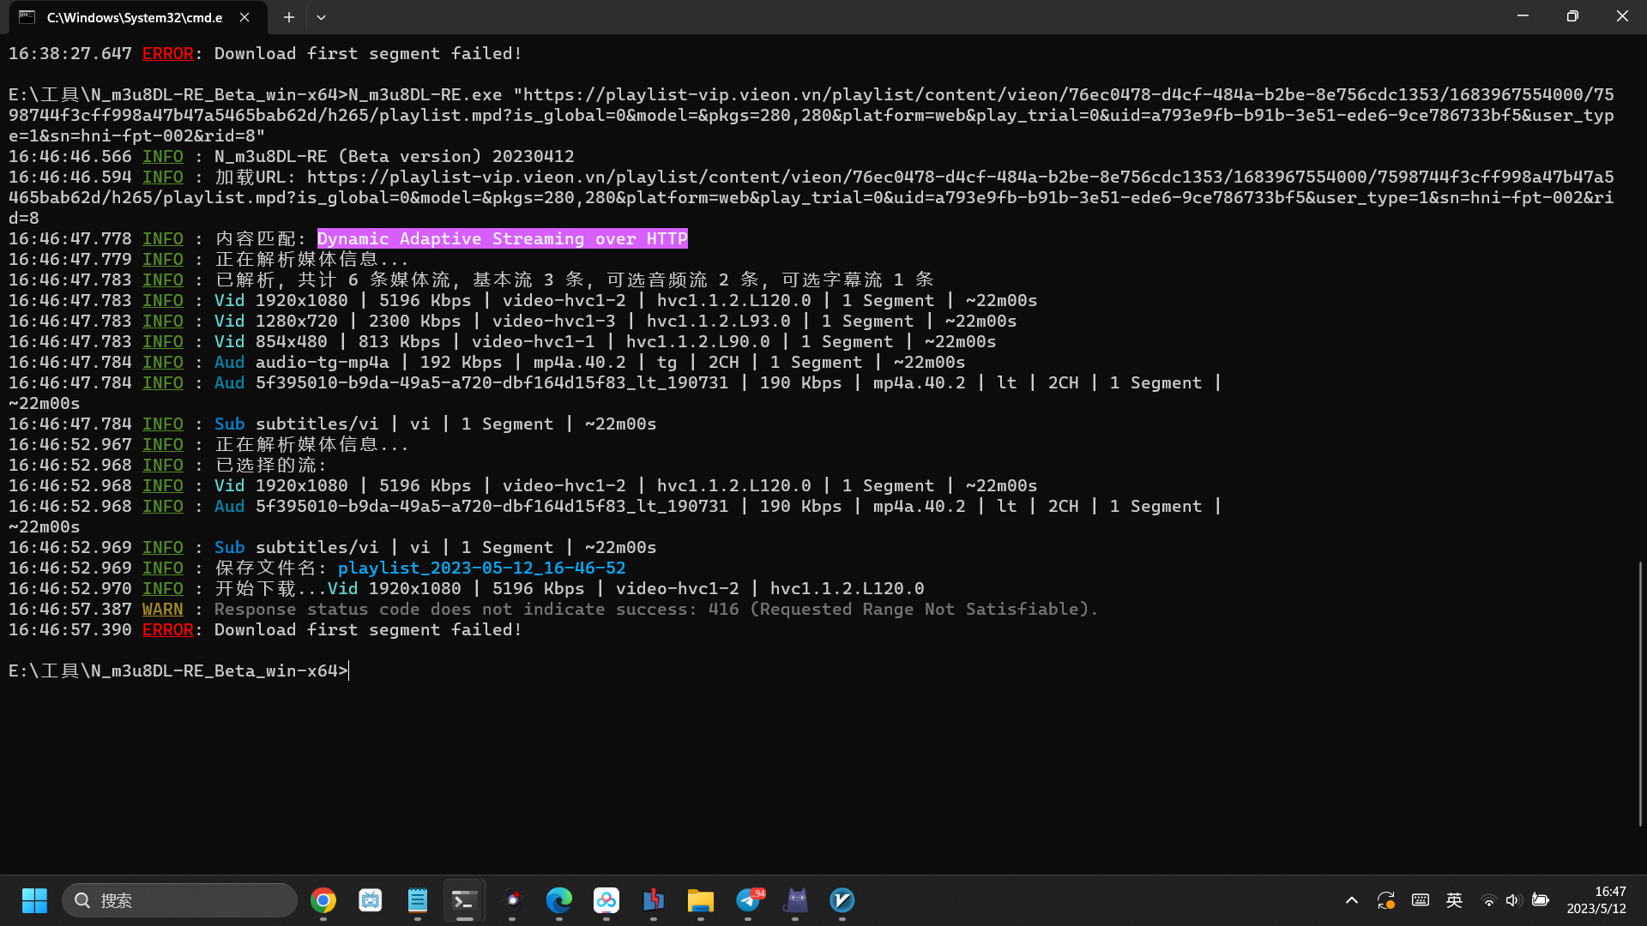The image size is (1647, 926).
Task: Click the highlighted 'Dynamic Adaptive Streaming over HTTP' text
Action: point(503,239)
